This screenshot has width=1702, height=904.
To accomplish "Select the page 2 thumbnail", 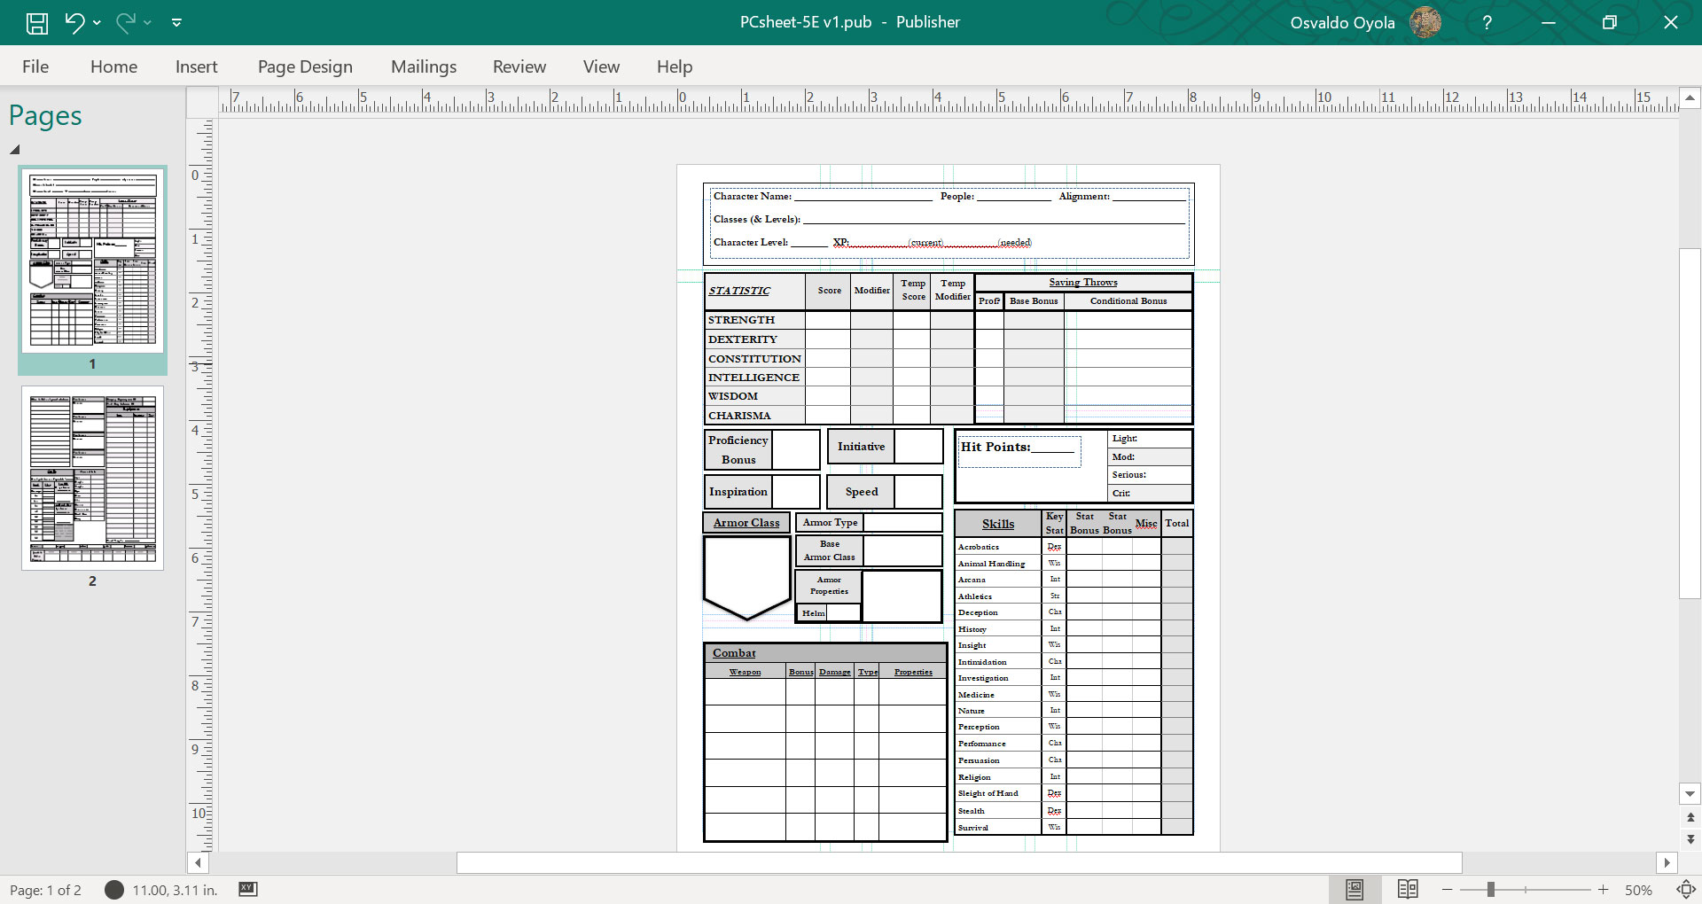I will 91,479.
